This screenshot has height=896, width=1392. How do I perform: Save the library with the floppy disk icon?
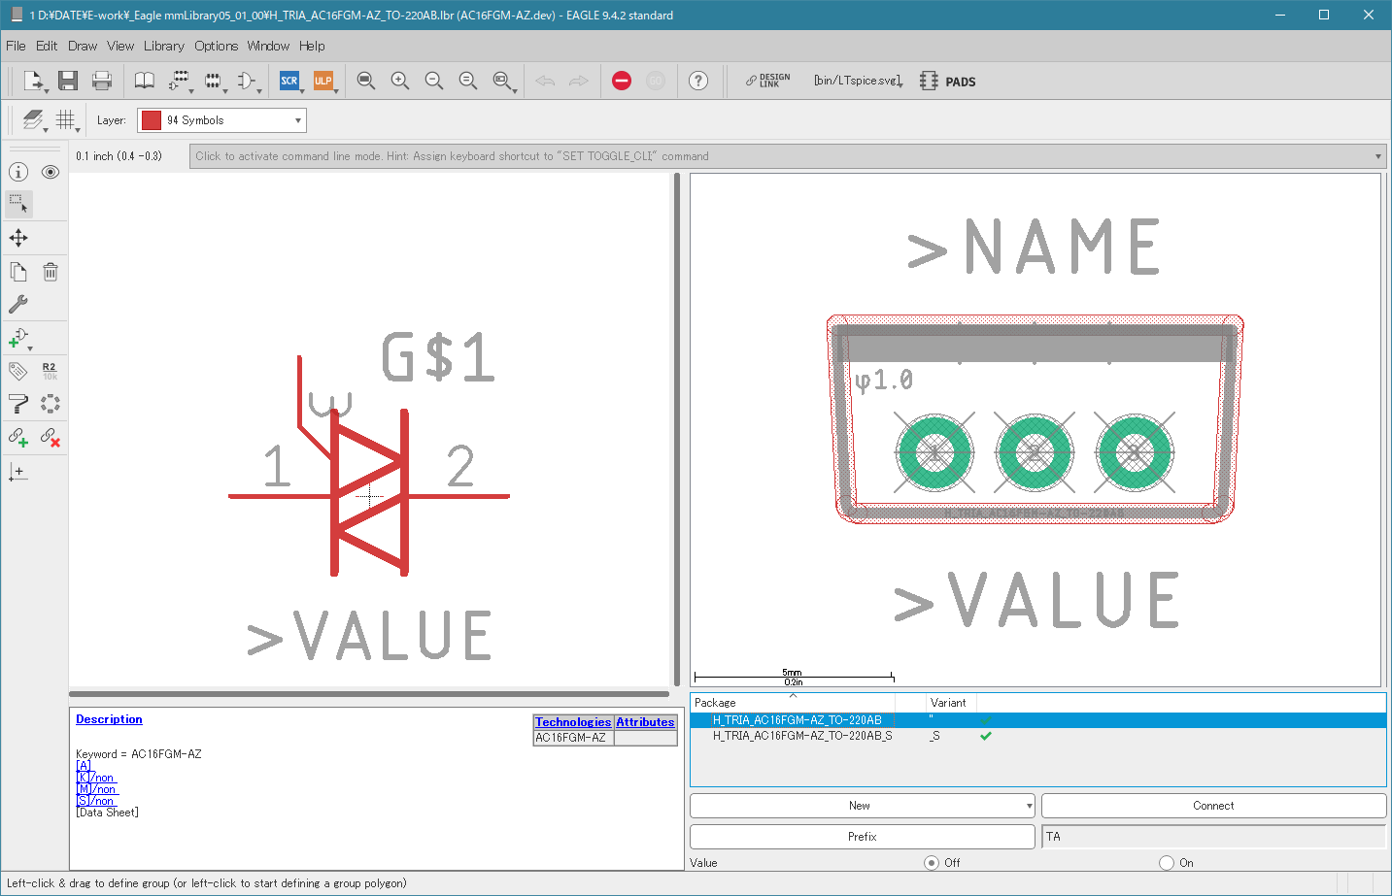pyautogui.click(x=68, y=81)
